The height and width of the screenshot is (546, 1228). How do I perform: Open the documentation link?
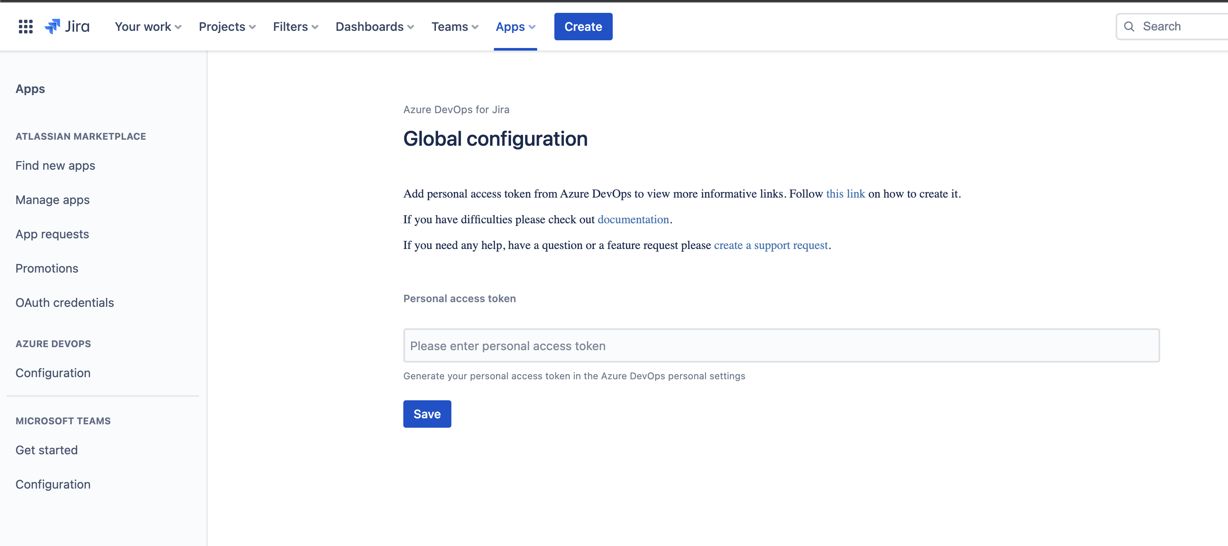click(x=634, y=219)
